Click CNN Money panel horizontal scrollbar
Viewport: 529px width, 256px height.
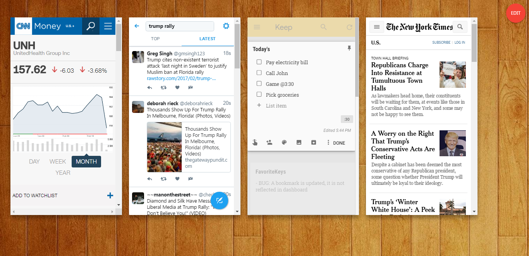tap(63, 212)
